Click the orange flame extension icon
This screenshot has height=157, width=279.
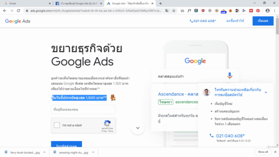(231, 10)
